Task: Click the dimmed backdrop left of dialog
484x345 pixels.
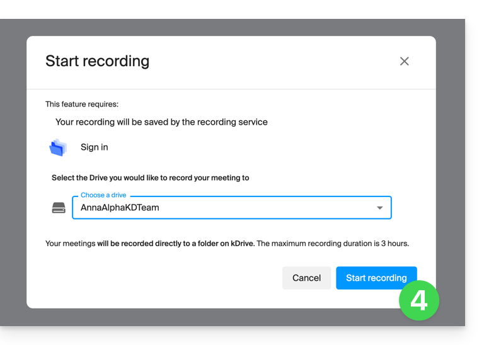Action: pyautogui.click(x=13, y=170)
